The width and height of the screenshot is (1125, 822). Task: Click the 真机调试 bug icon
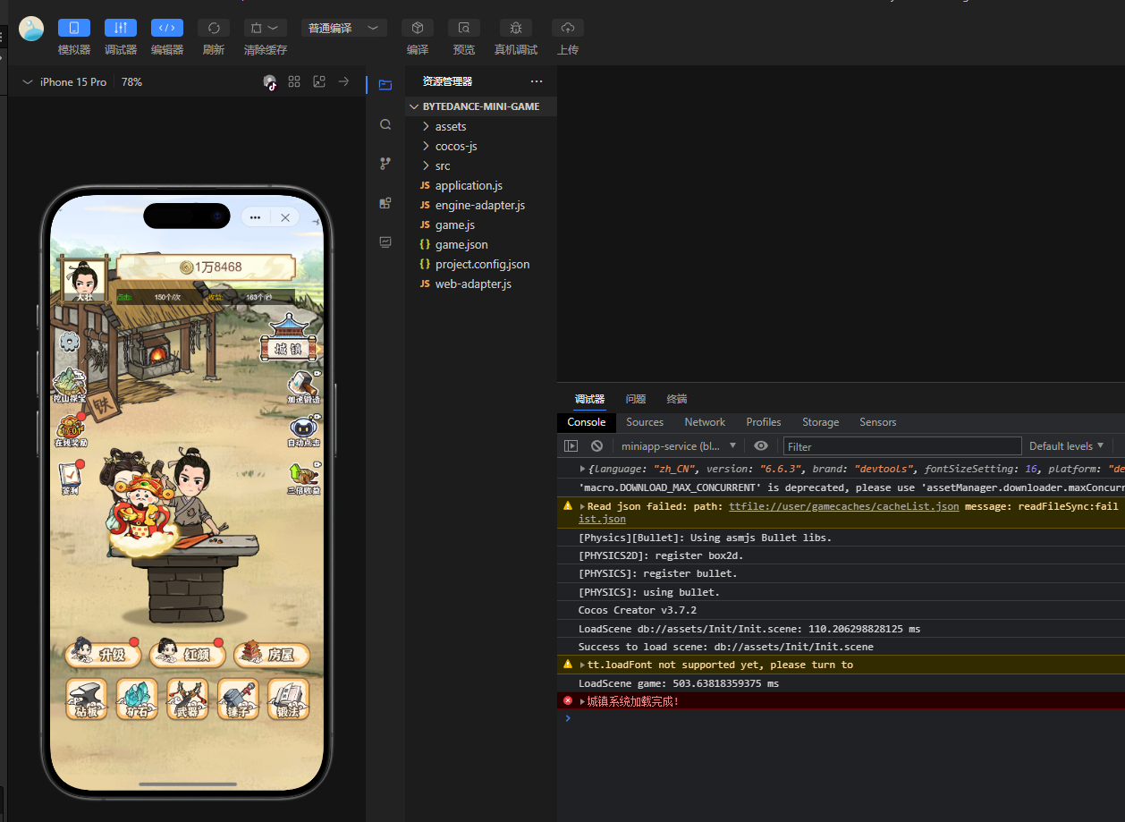[516, 28]
